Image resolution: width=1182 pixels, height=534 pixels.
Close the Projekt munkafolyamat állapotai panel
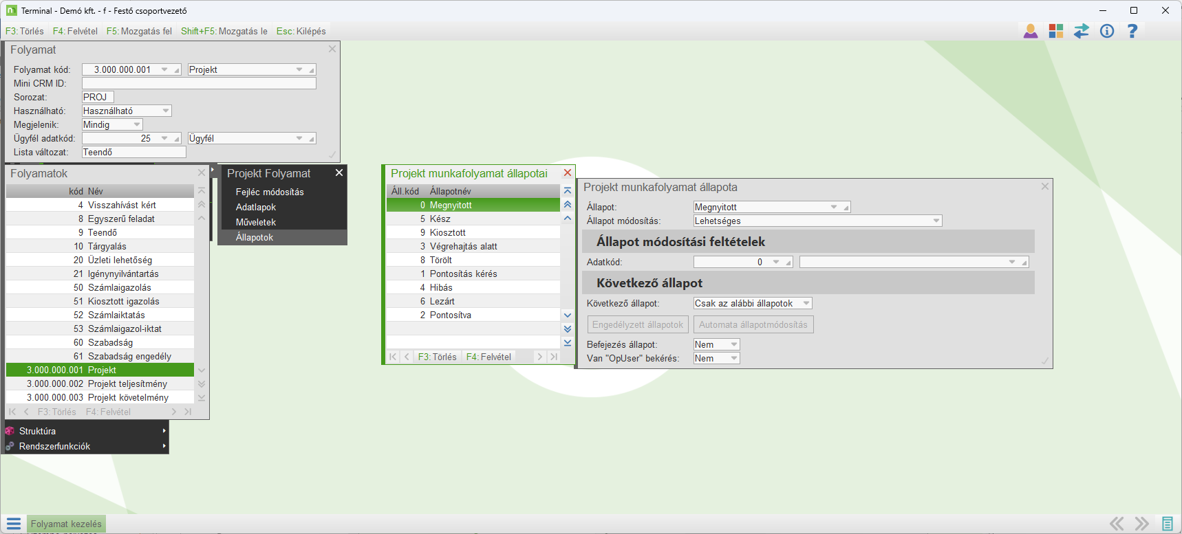(568, 173)
